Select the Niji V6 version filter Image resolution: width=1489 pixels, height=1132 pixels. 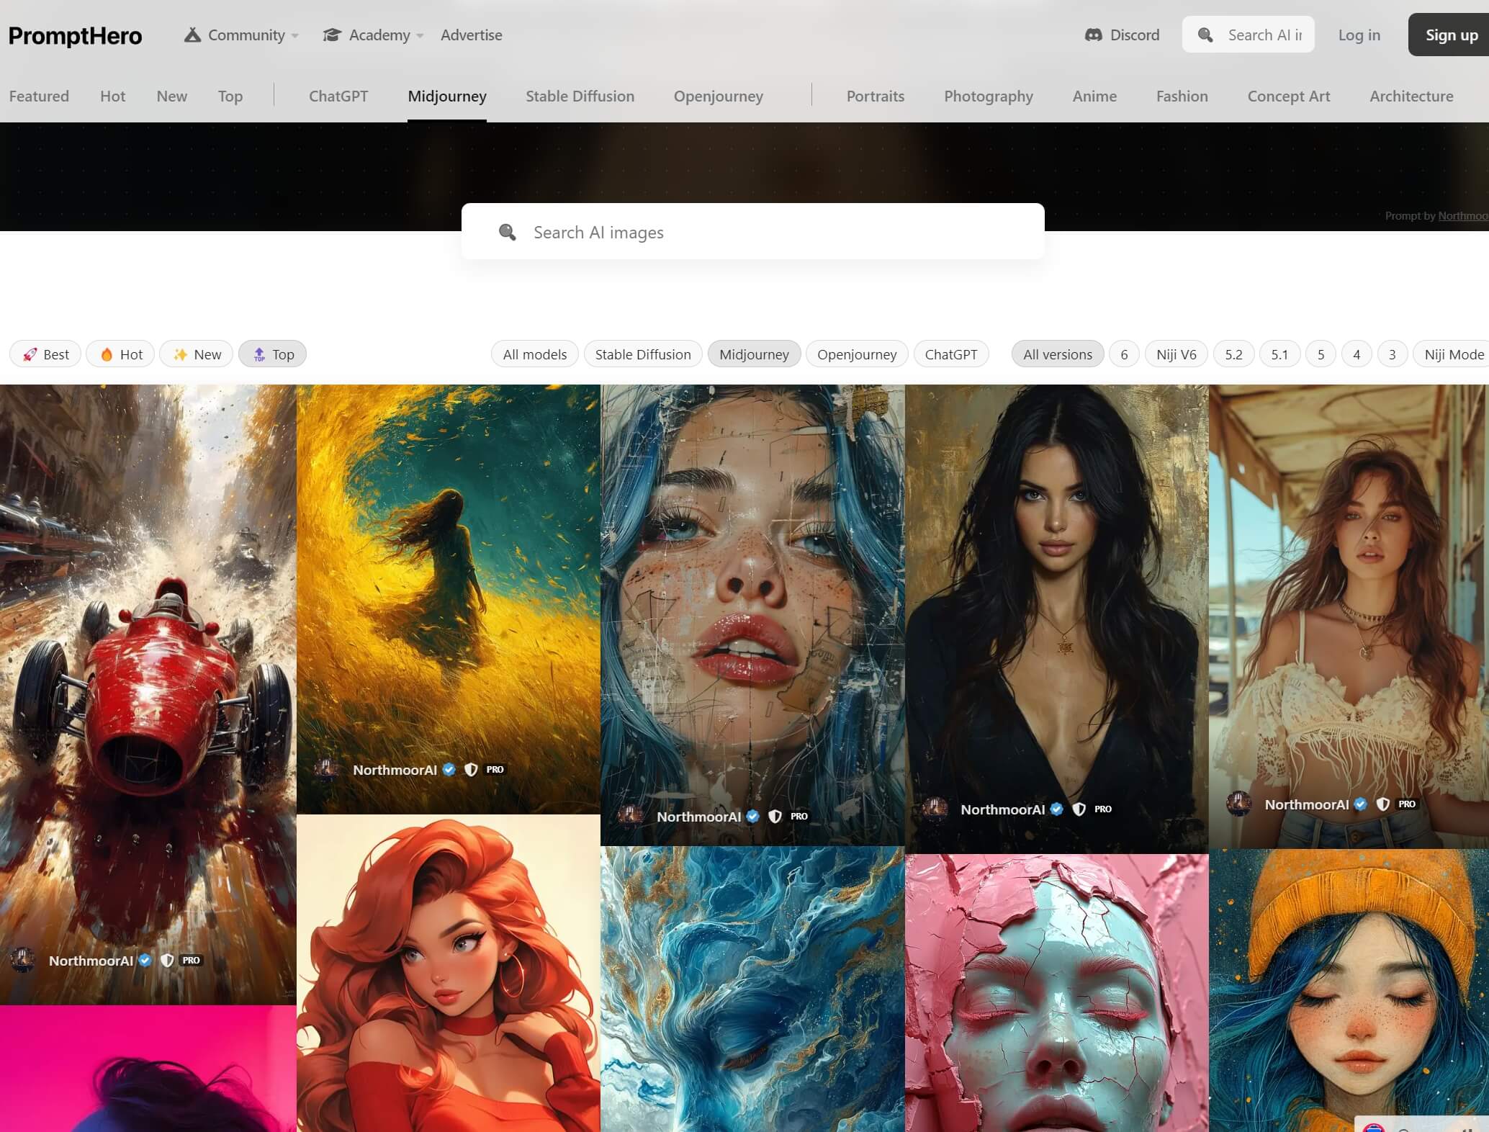point(1175,354)
